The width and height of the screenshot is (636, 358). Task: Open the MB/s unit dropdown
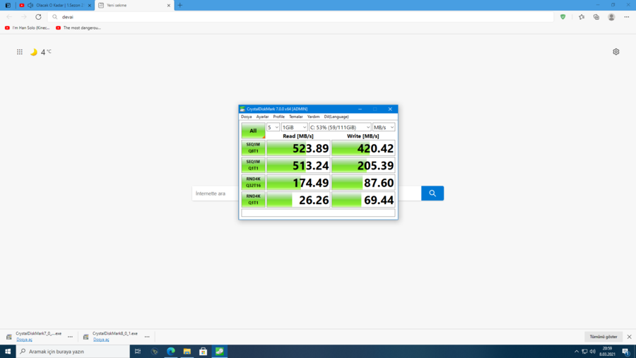coord(384,127)
